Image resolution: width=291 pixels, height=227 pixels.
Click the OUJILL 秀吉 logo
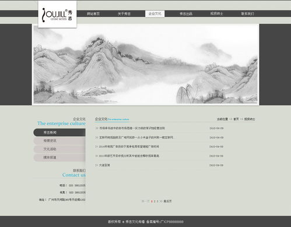57,15
